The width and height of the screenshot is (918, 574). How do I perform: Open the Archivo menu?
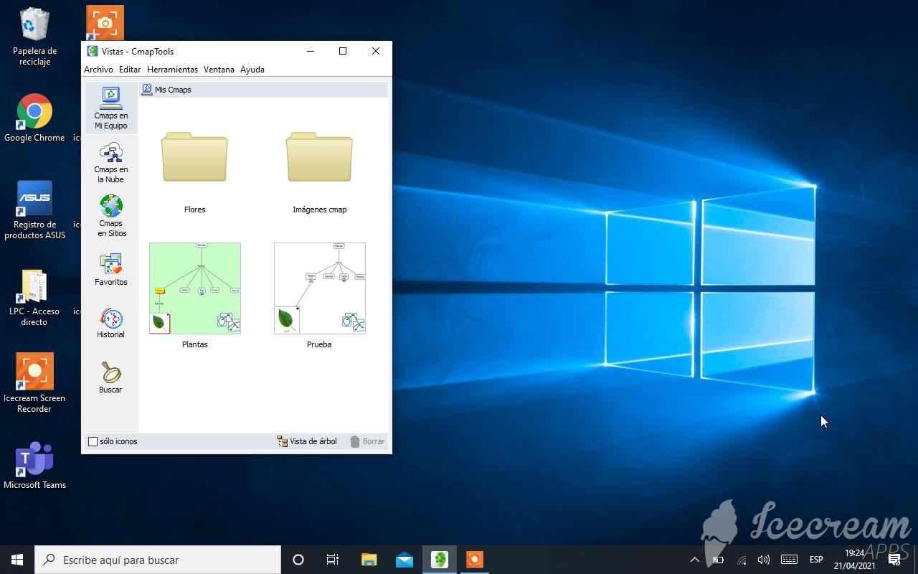(98, 70)
